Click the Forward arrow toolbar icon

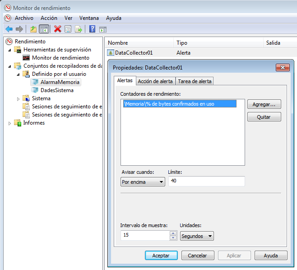click(19, 29)
